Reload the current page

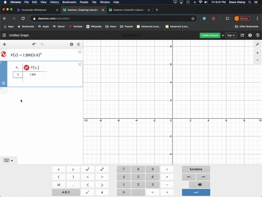coord(23,19)
